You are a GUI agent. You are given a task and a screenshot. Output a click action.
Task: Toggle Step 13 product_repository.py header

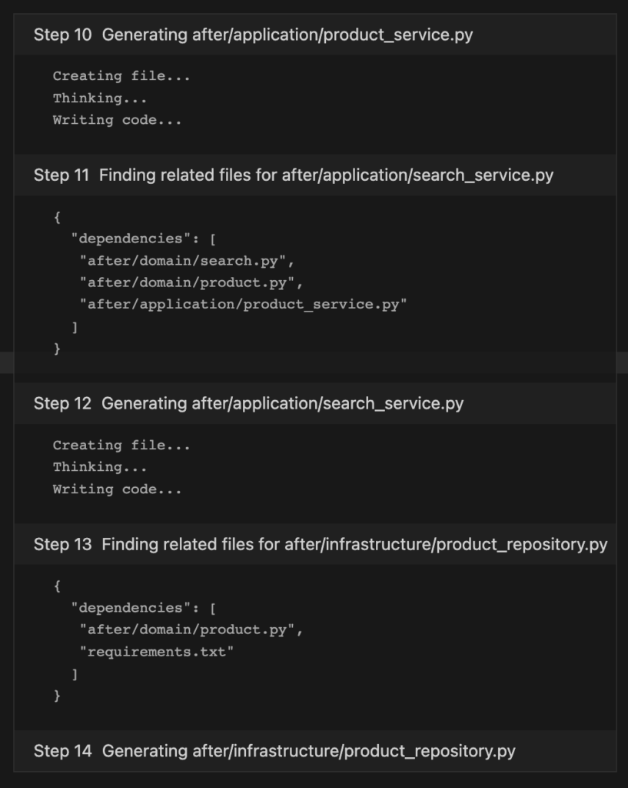click(314, 544)
